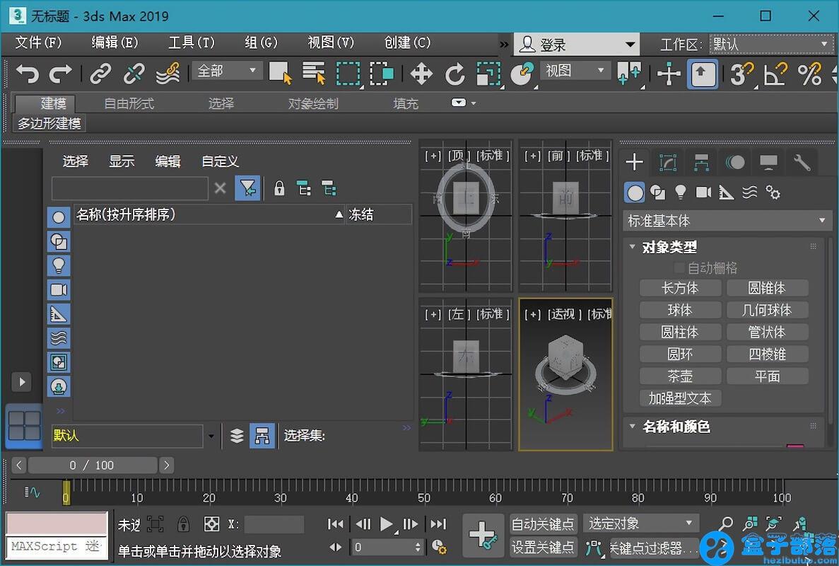The height and width of the screenshot is (566, 839).
Task: Toggle lights display filter in Scene Explorer
Action: 59,265
